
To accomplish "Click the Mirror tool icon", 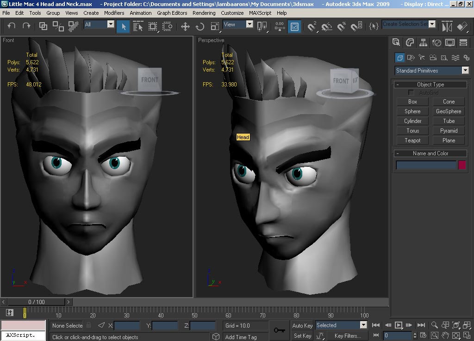I will [x=447, y=26].
